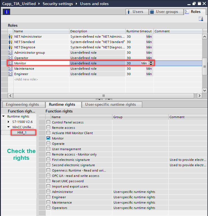Uncheck the Monitor function right checkbox
The width and height of the screenshot is (208, 216).
[x=48, y=138]
